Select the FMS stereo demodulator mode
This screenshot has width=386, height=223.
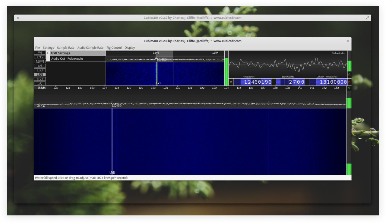click(40, 57)
